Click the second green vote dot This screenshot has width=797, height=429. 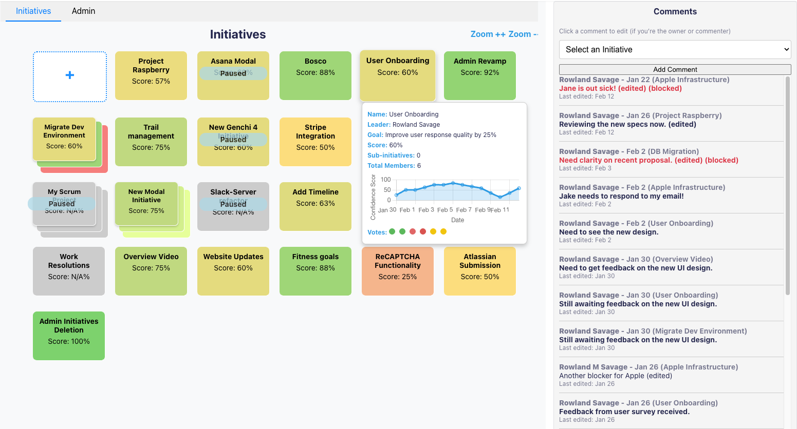click(402, 231)
